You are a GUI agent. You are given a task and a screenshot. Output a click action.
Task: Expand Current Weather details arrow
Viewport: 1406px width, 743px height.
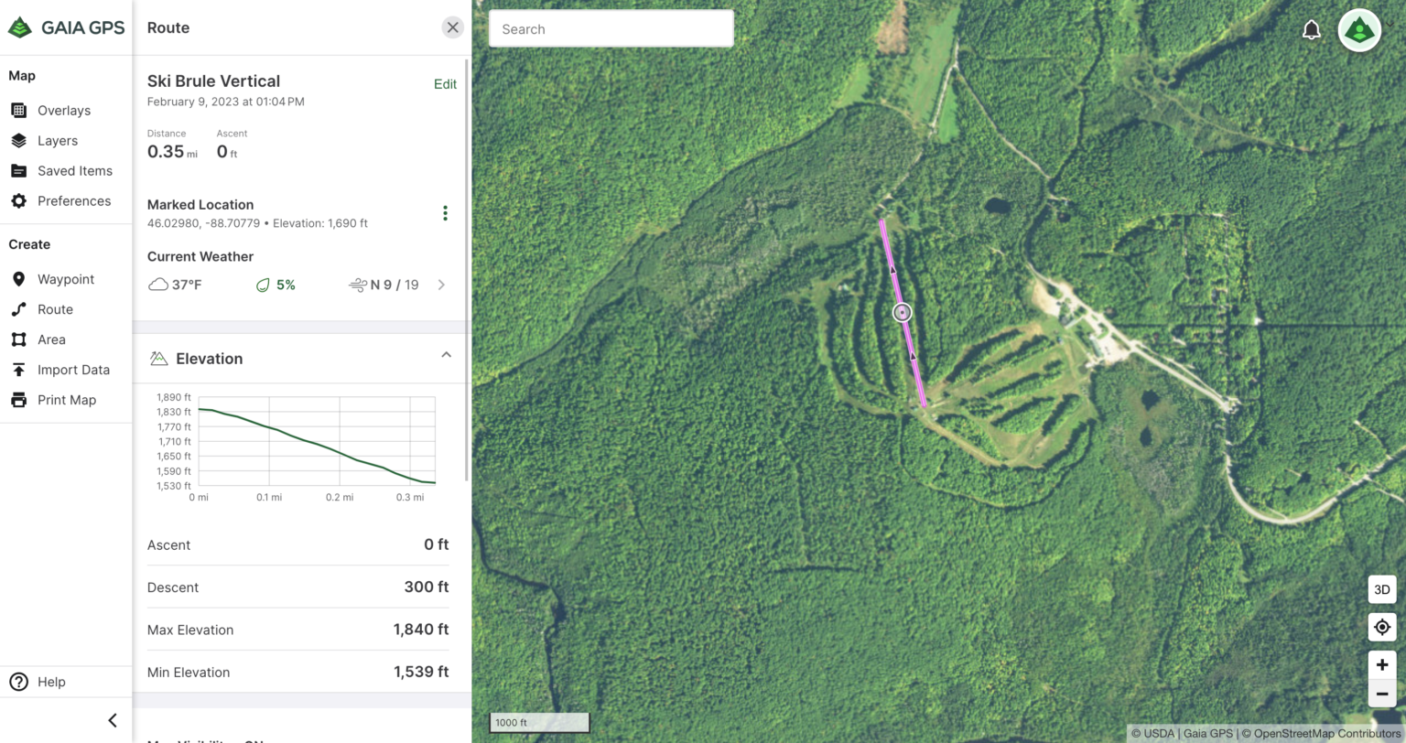441,285
